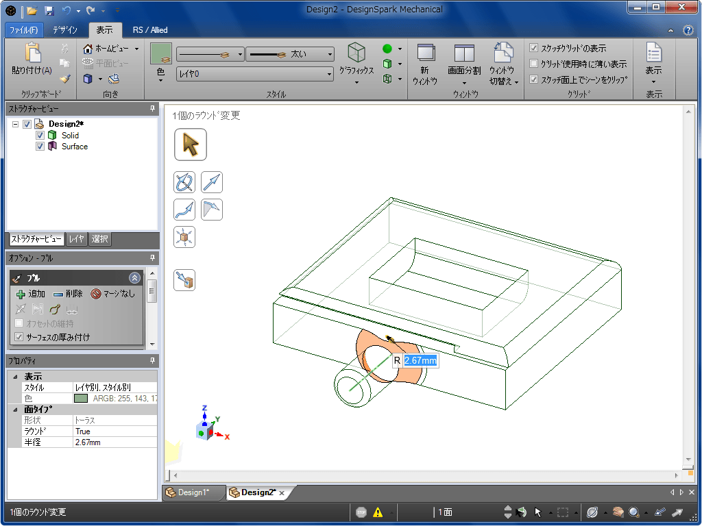Image resolution: width=702 pixels, height=526 pixels.
Task: Click the 半径 value field 2.67mm
Action: (114, 442)
